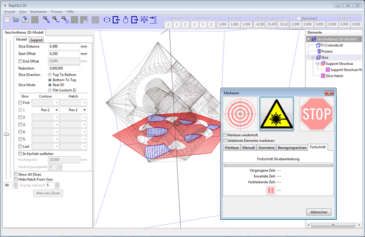
Task: Click the Alles neu Slicen button
Action: [x=48, y=193]
